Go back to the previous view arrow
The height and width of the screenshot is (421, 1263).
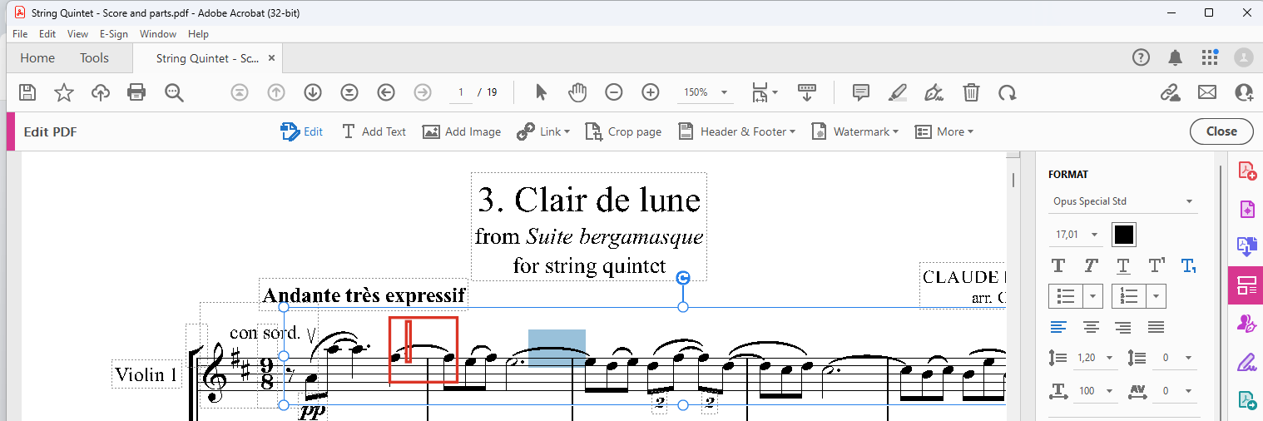386,92
